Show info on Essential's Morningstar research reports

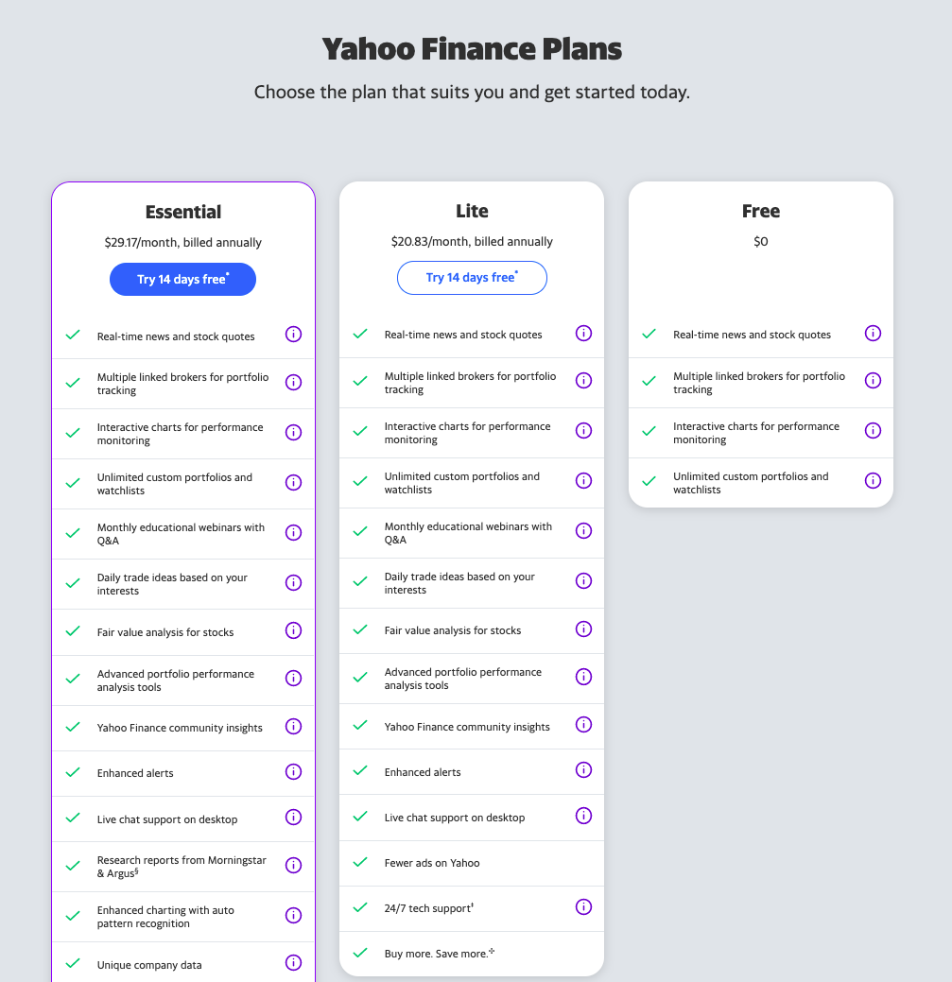coord(293,865)
